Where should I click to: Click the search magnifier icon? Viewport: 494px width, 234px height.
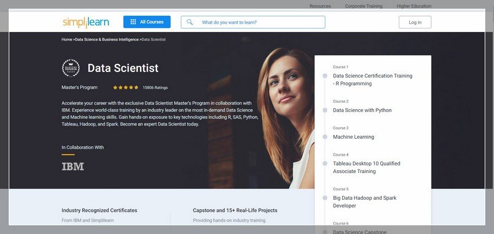point(189,22)
